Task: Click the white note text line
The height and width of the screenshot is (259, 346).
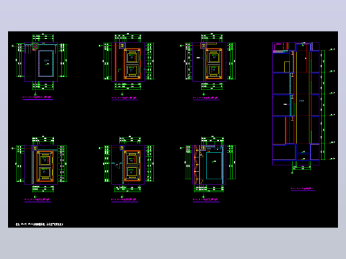Action: coord(40,224)
